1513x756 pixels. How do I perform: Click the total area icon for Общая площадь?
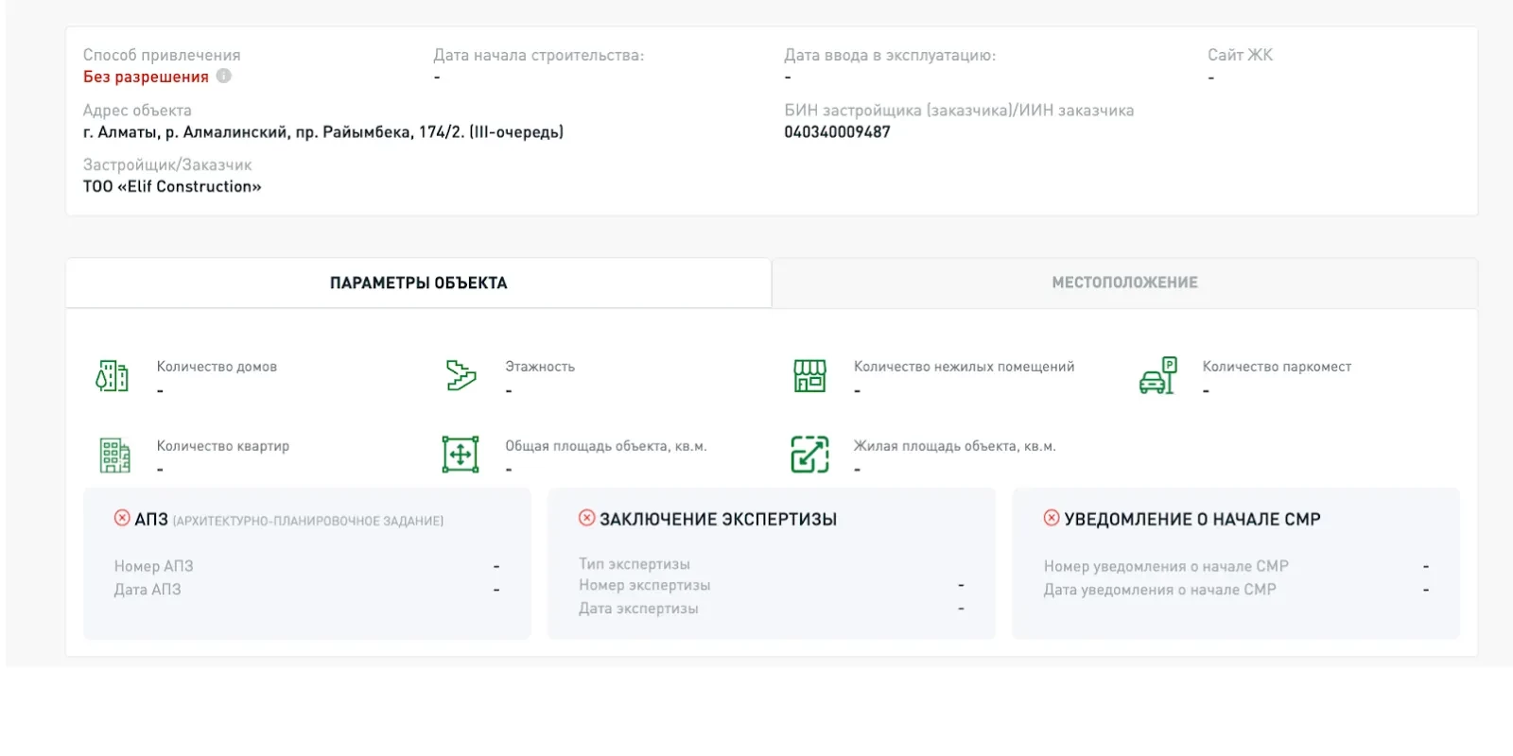tap(461, 455)
